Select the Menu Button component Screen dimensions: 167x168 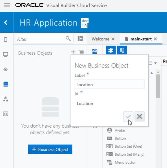point(122,162)
